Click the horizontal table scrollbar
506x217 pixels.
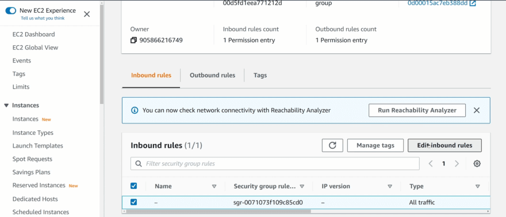tap(218, 211)
